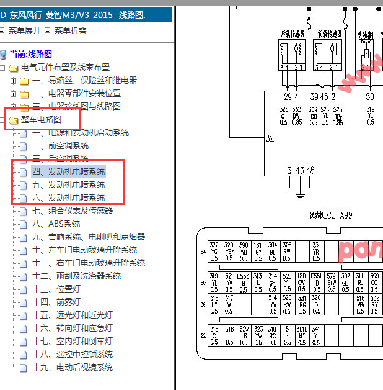The image size is (383, 390).
Task: Expand the 三、电器接线图与线路图 node
Action: pyautogui.click(x=13, y=107)
